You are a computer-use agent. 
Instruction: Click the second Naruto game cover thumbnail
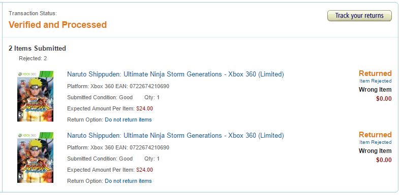(36, 158)
